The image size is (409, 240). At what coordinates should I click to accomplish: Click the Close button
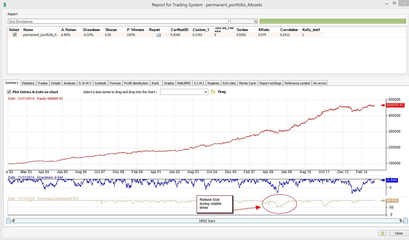(x=398, y=233)
